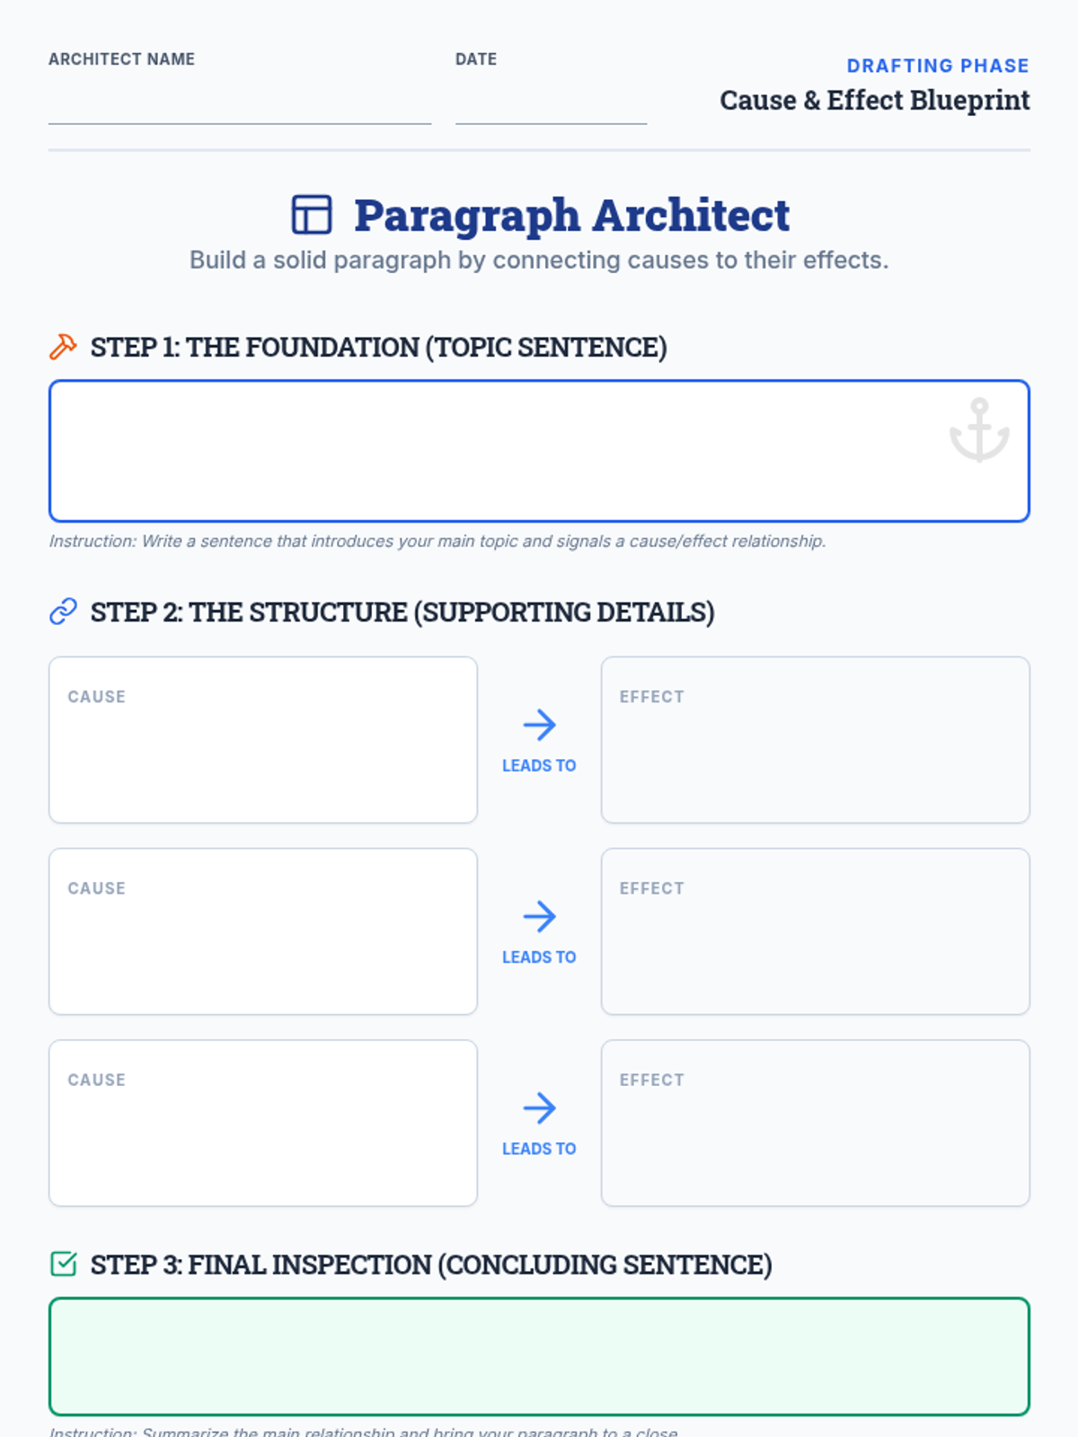This screenshot has width=1078, height=1437.
Task: Select the first Cause box
Action: [x=263, y=740]
